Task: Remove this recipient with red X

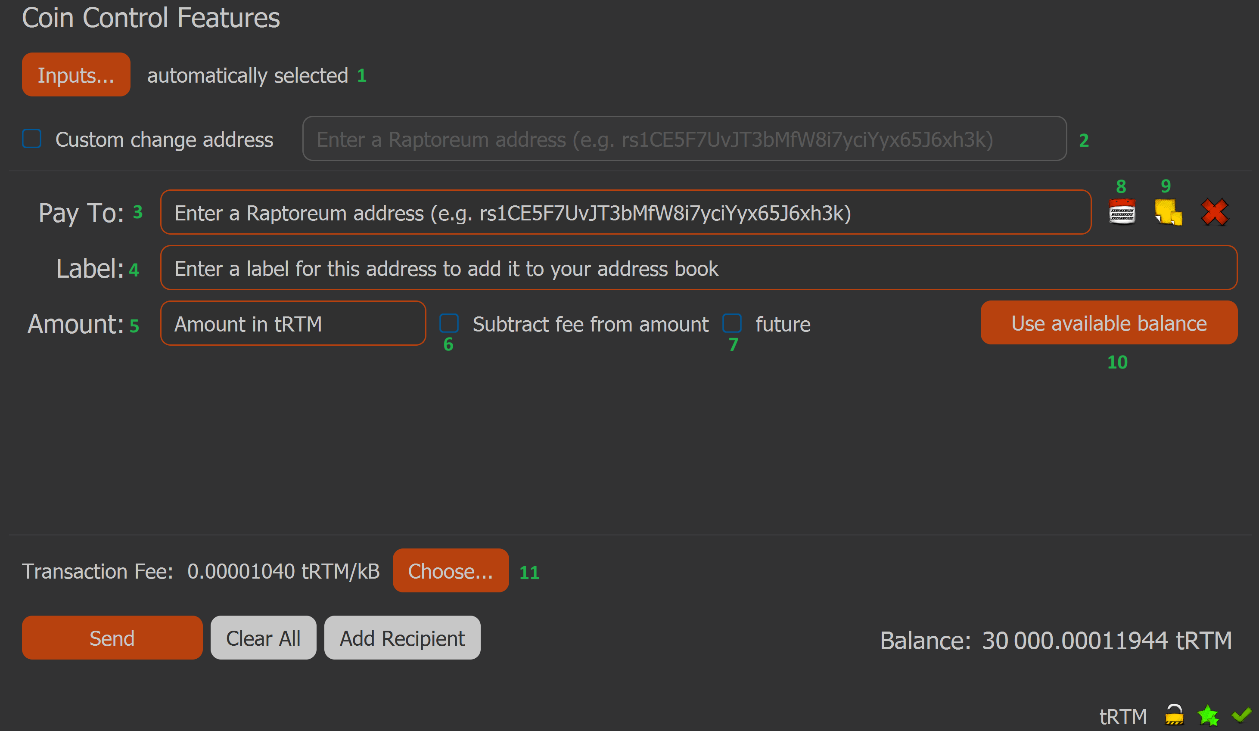Action: coord(1215,213)
